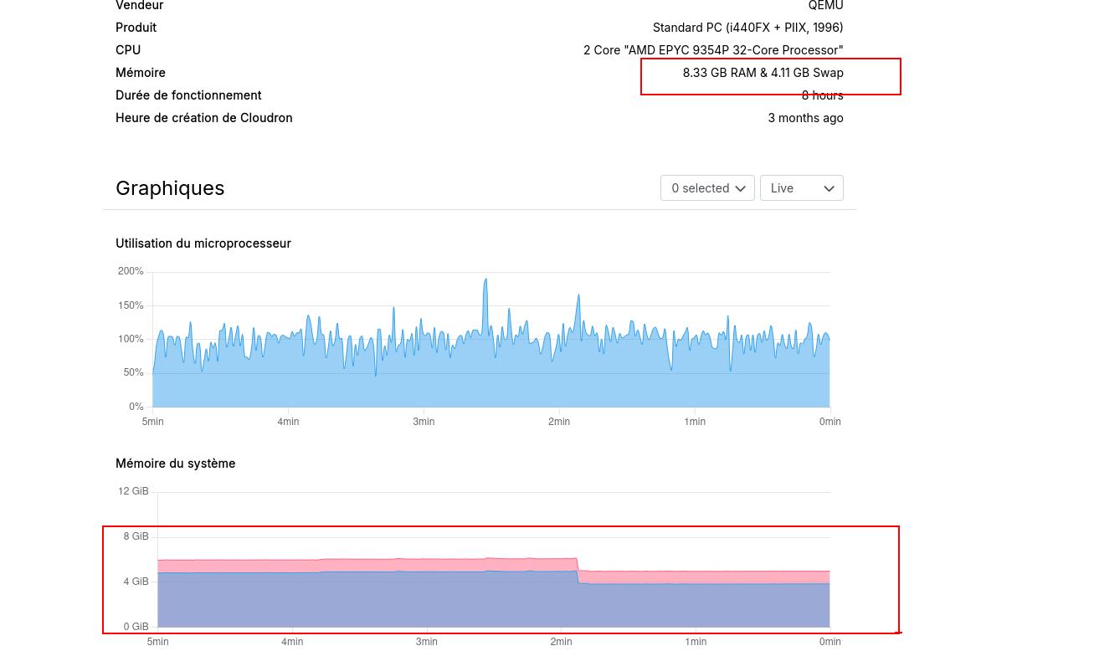The image size is (1094, 651).
Task: Click the highlighted '8.33 GB RAM' memory value
Action: click(763, 73)
